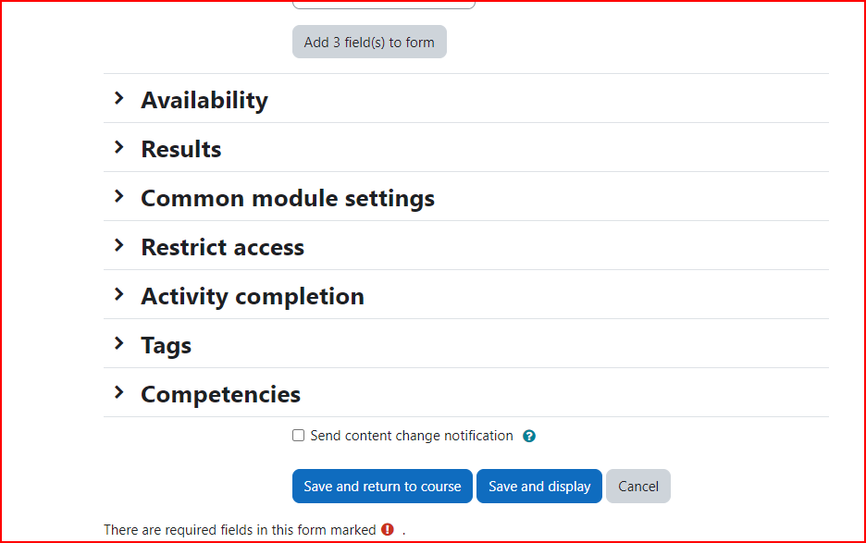Image resolution: width=866 pixels, height=543 pixels.
Task: Open the Competencies section heading
Action: 221,394
